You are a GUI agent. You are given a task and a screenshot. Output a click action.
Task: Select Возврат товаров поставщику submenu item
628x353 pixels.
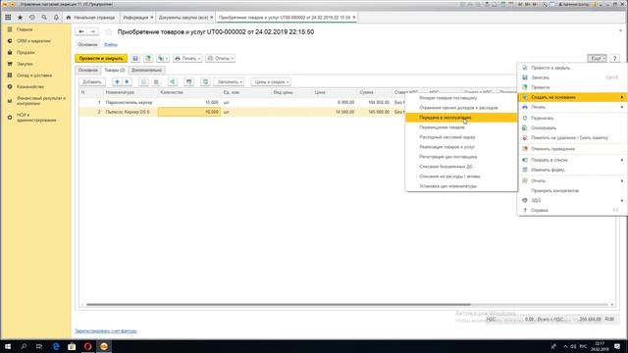point(461,98)
